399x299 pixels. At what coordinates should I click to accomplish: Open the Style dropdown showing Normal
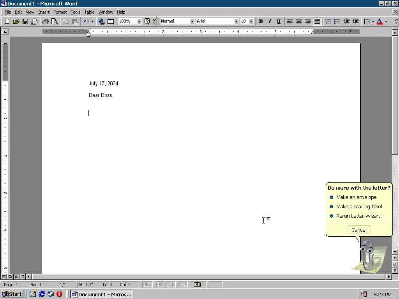pos(192,21)
